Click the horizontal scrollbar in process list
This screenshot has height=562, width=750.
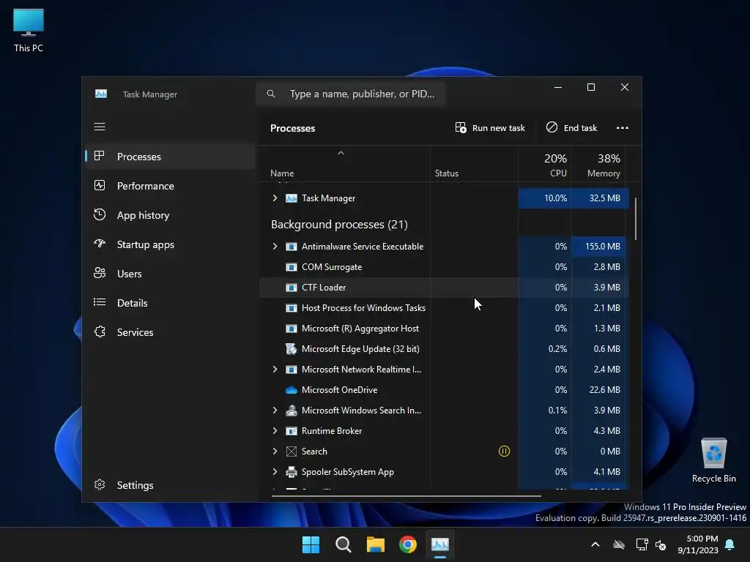(406, 496)
